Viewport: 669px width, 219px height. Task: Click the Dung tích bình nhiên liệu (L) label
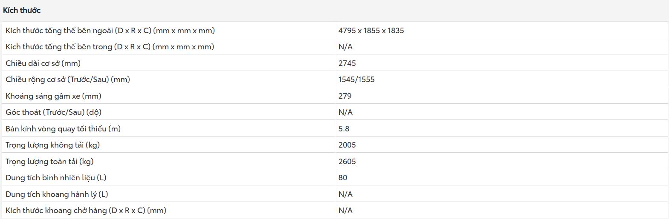[x=56, y=178]
